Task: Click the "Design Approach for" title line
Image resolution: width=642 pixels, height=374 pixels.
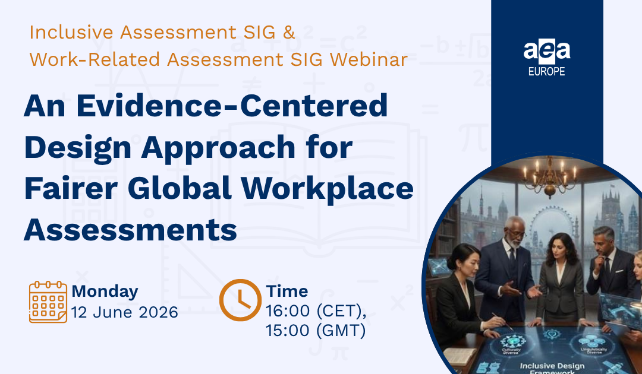Action: (x=188, y=148)
